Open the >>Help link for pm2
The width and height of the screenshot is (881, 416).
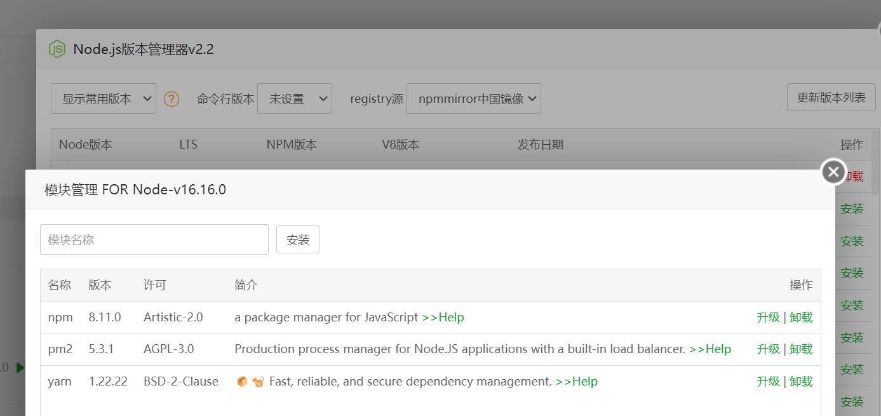[710, 349]
